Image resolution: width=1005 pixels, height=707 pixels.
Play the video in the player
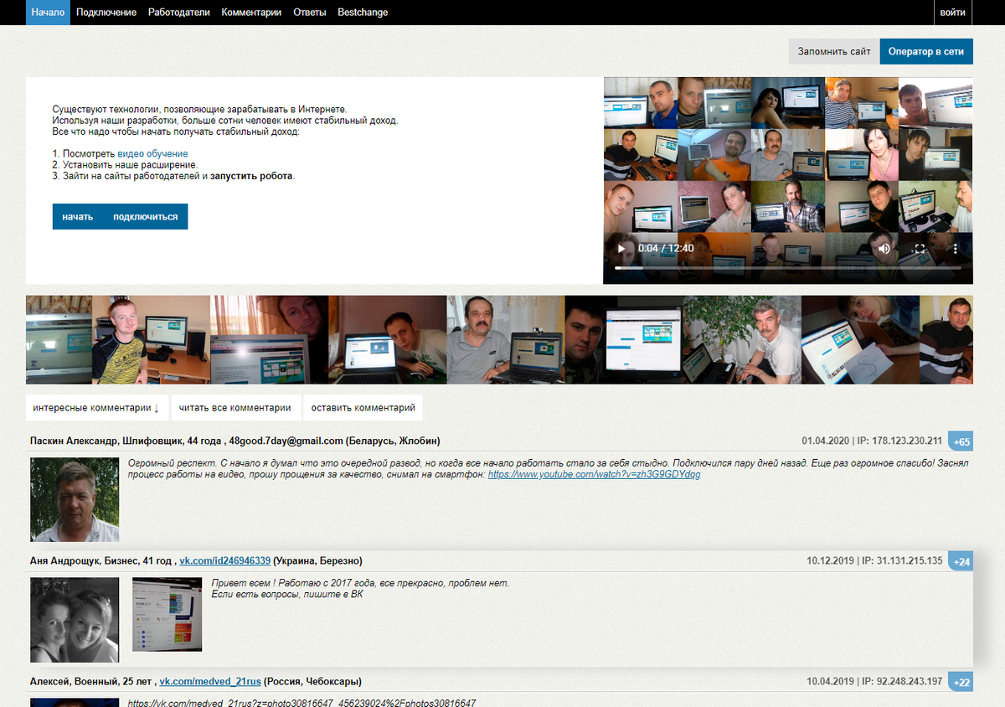tap(621, 249)
